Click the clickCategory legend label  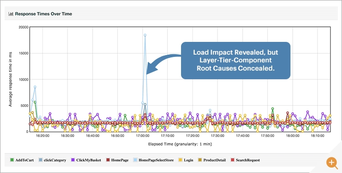pos(55,160)
